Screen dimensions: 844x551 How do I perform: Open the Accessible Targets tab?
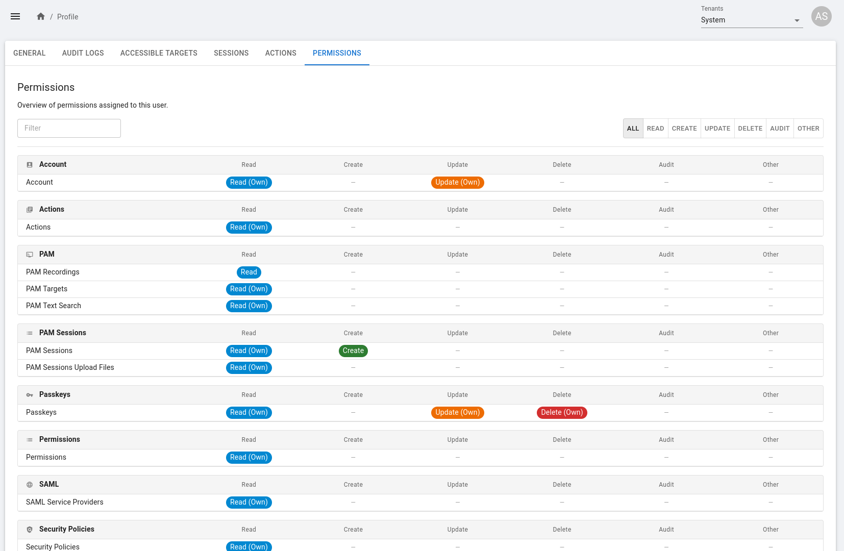(159, 53)
